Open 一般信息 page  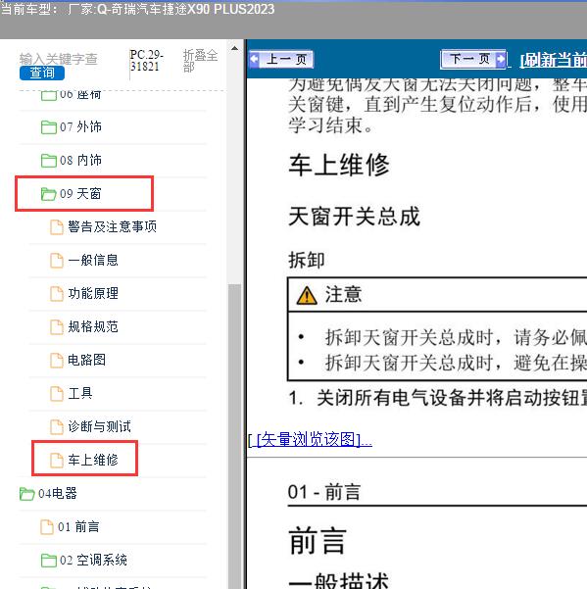pyautogui.click(x=93, y=261)
